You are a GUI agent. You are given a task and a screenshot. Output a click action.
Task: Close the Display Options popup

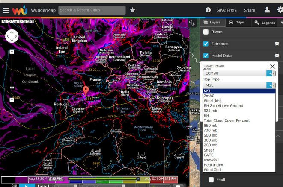272,67
